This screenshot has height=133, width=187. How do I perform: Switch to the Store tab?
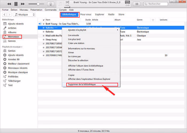pos(121,14)
